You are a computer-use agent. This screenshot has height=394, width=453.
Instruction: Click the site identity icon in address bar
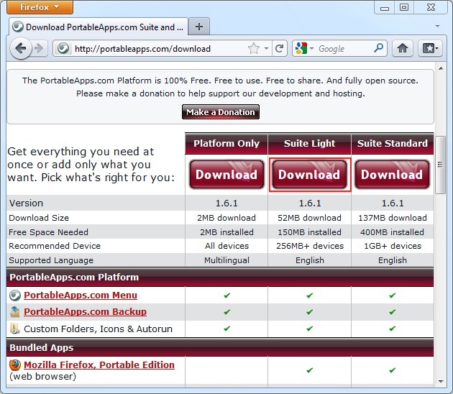click(63, 49)
